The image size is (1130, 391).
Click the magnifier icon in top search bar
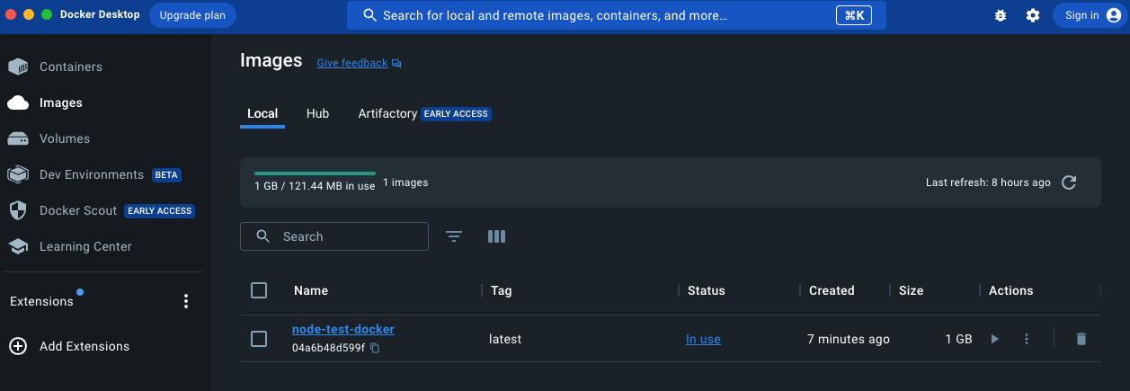tap(369, 15)
